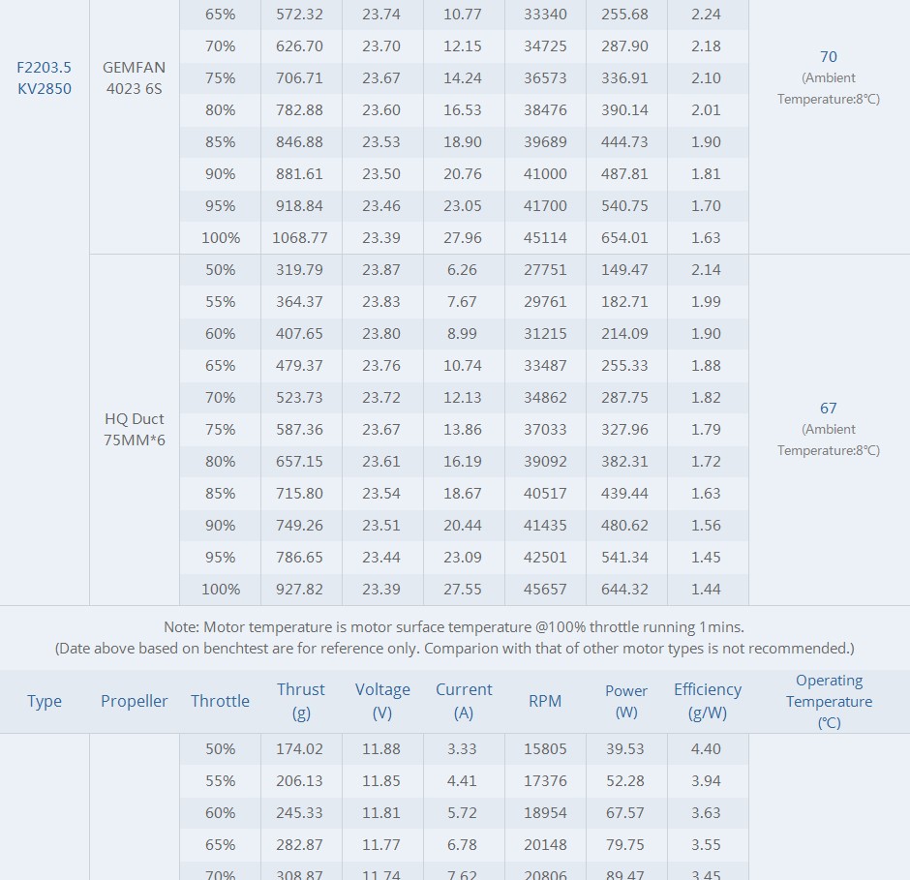910x880 pixels.
Task: Click the Thrust (g) column header
Action: coord(301,701)
